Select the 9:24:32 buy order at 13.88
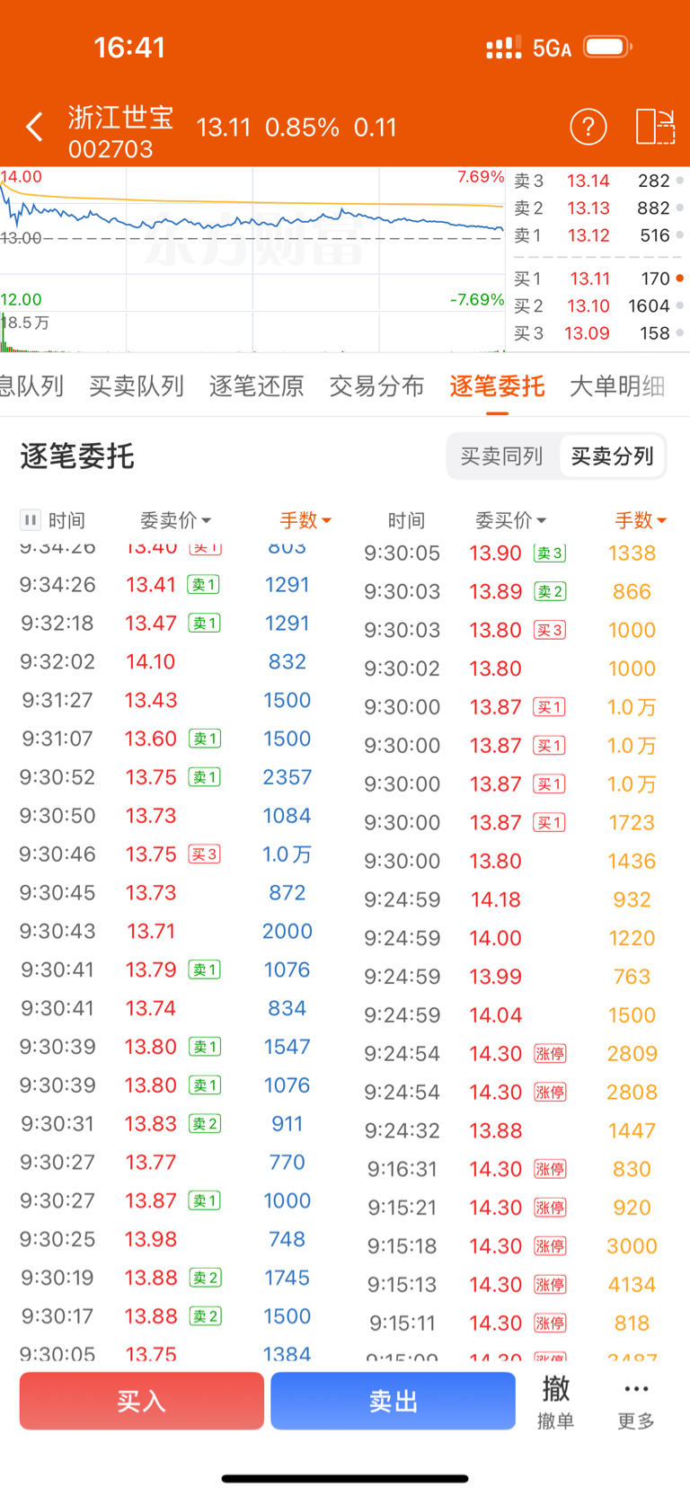 (x=517, y=1131)
